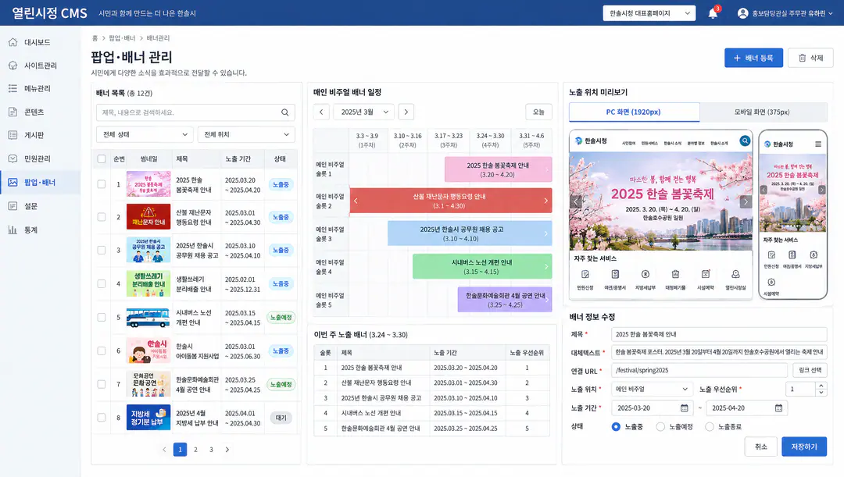Viewport: 844px width, 477px height.
Task: Click the search icon in PC preview
Action: [745, 141]
